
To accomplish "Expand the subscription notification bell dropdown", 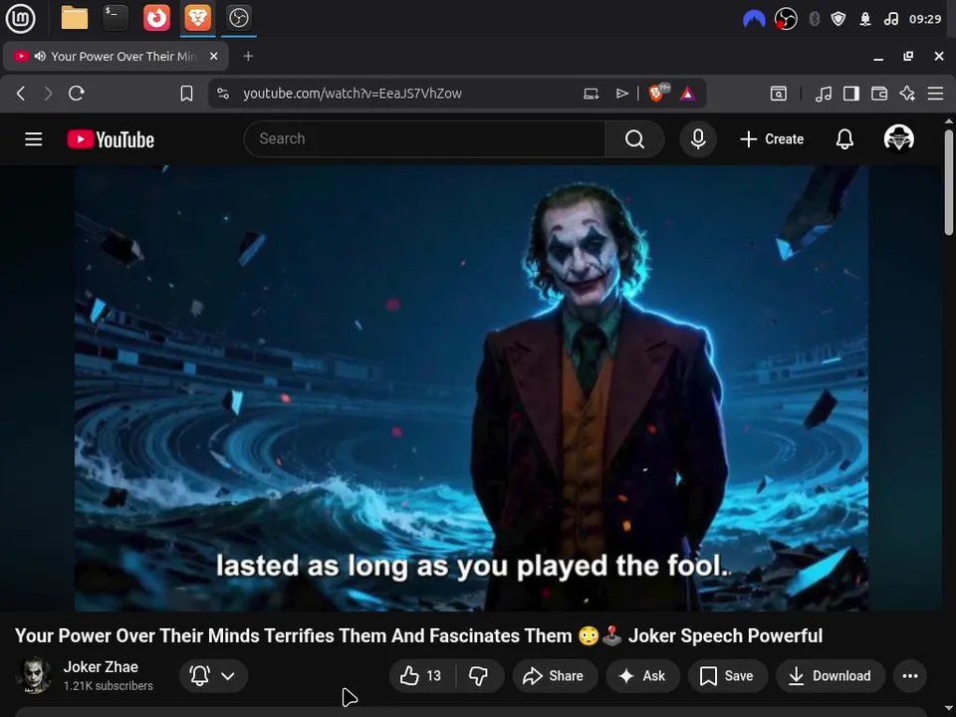I will (213, 675).
